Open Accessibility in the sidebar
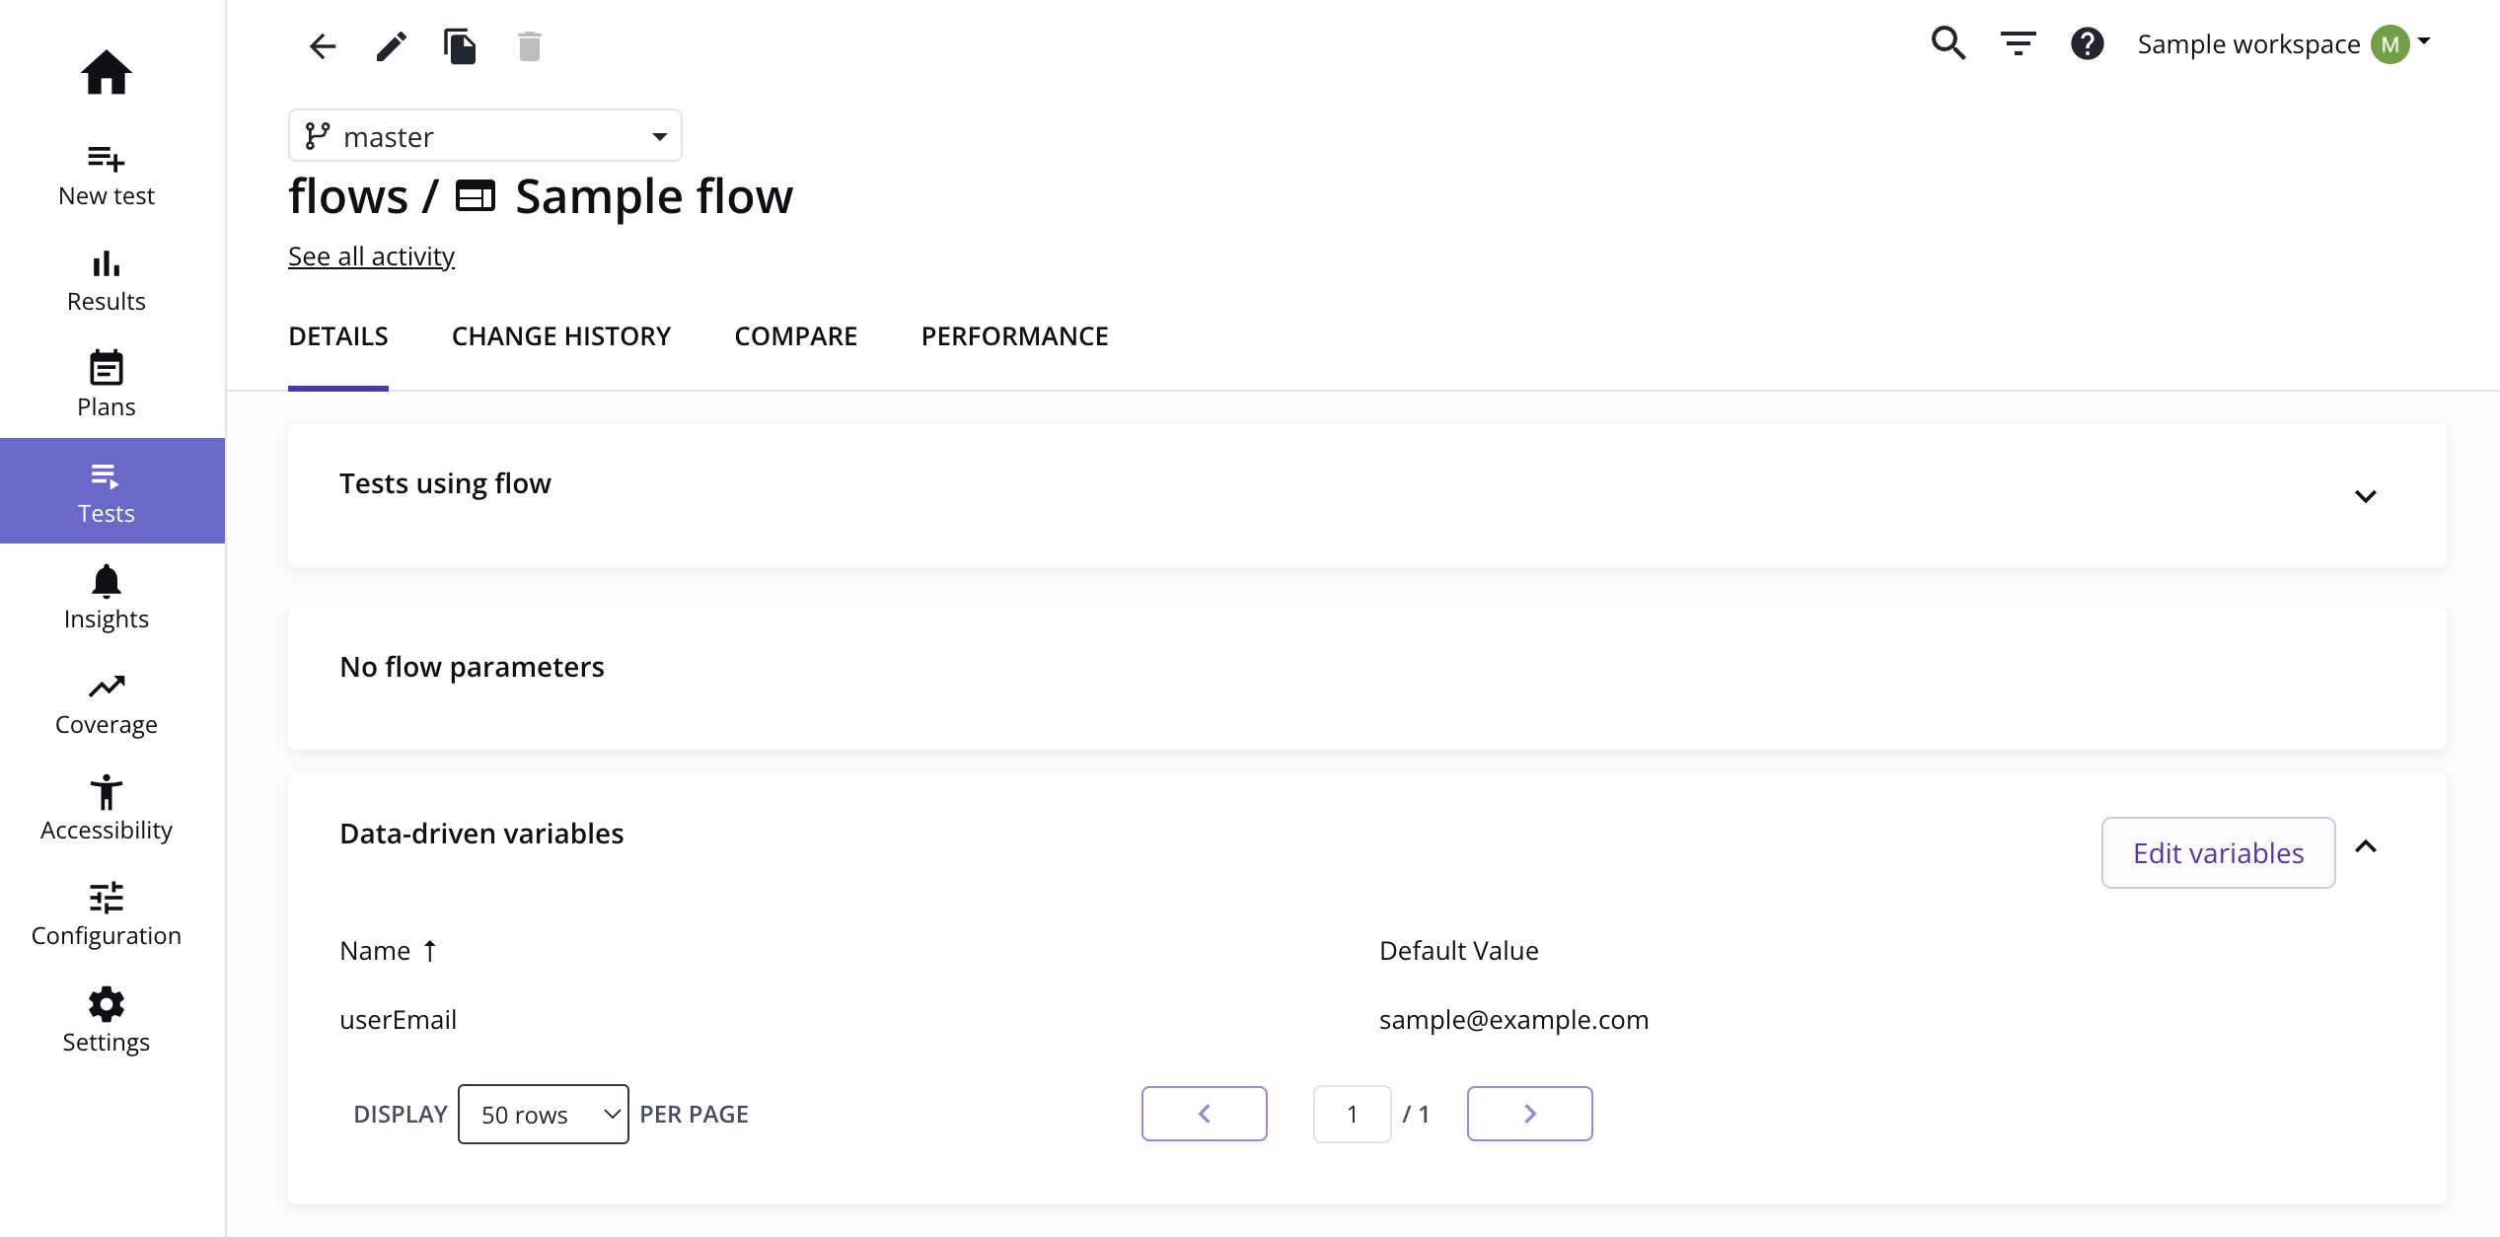 click(107, 809)
